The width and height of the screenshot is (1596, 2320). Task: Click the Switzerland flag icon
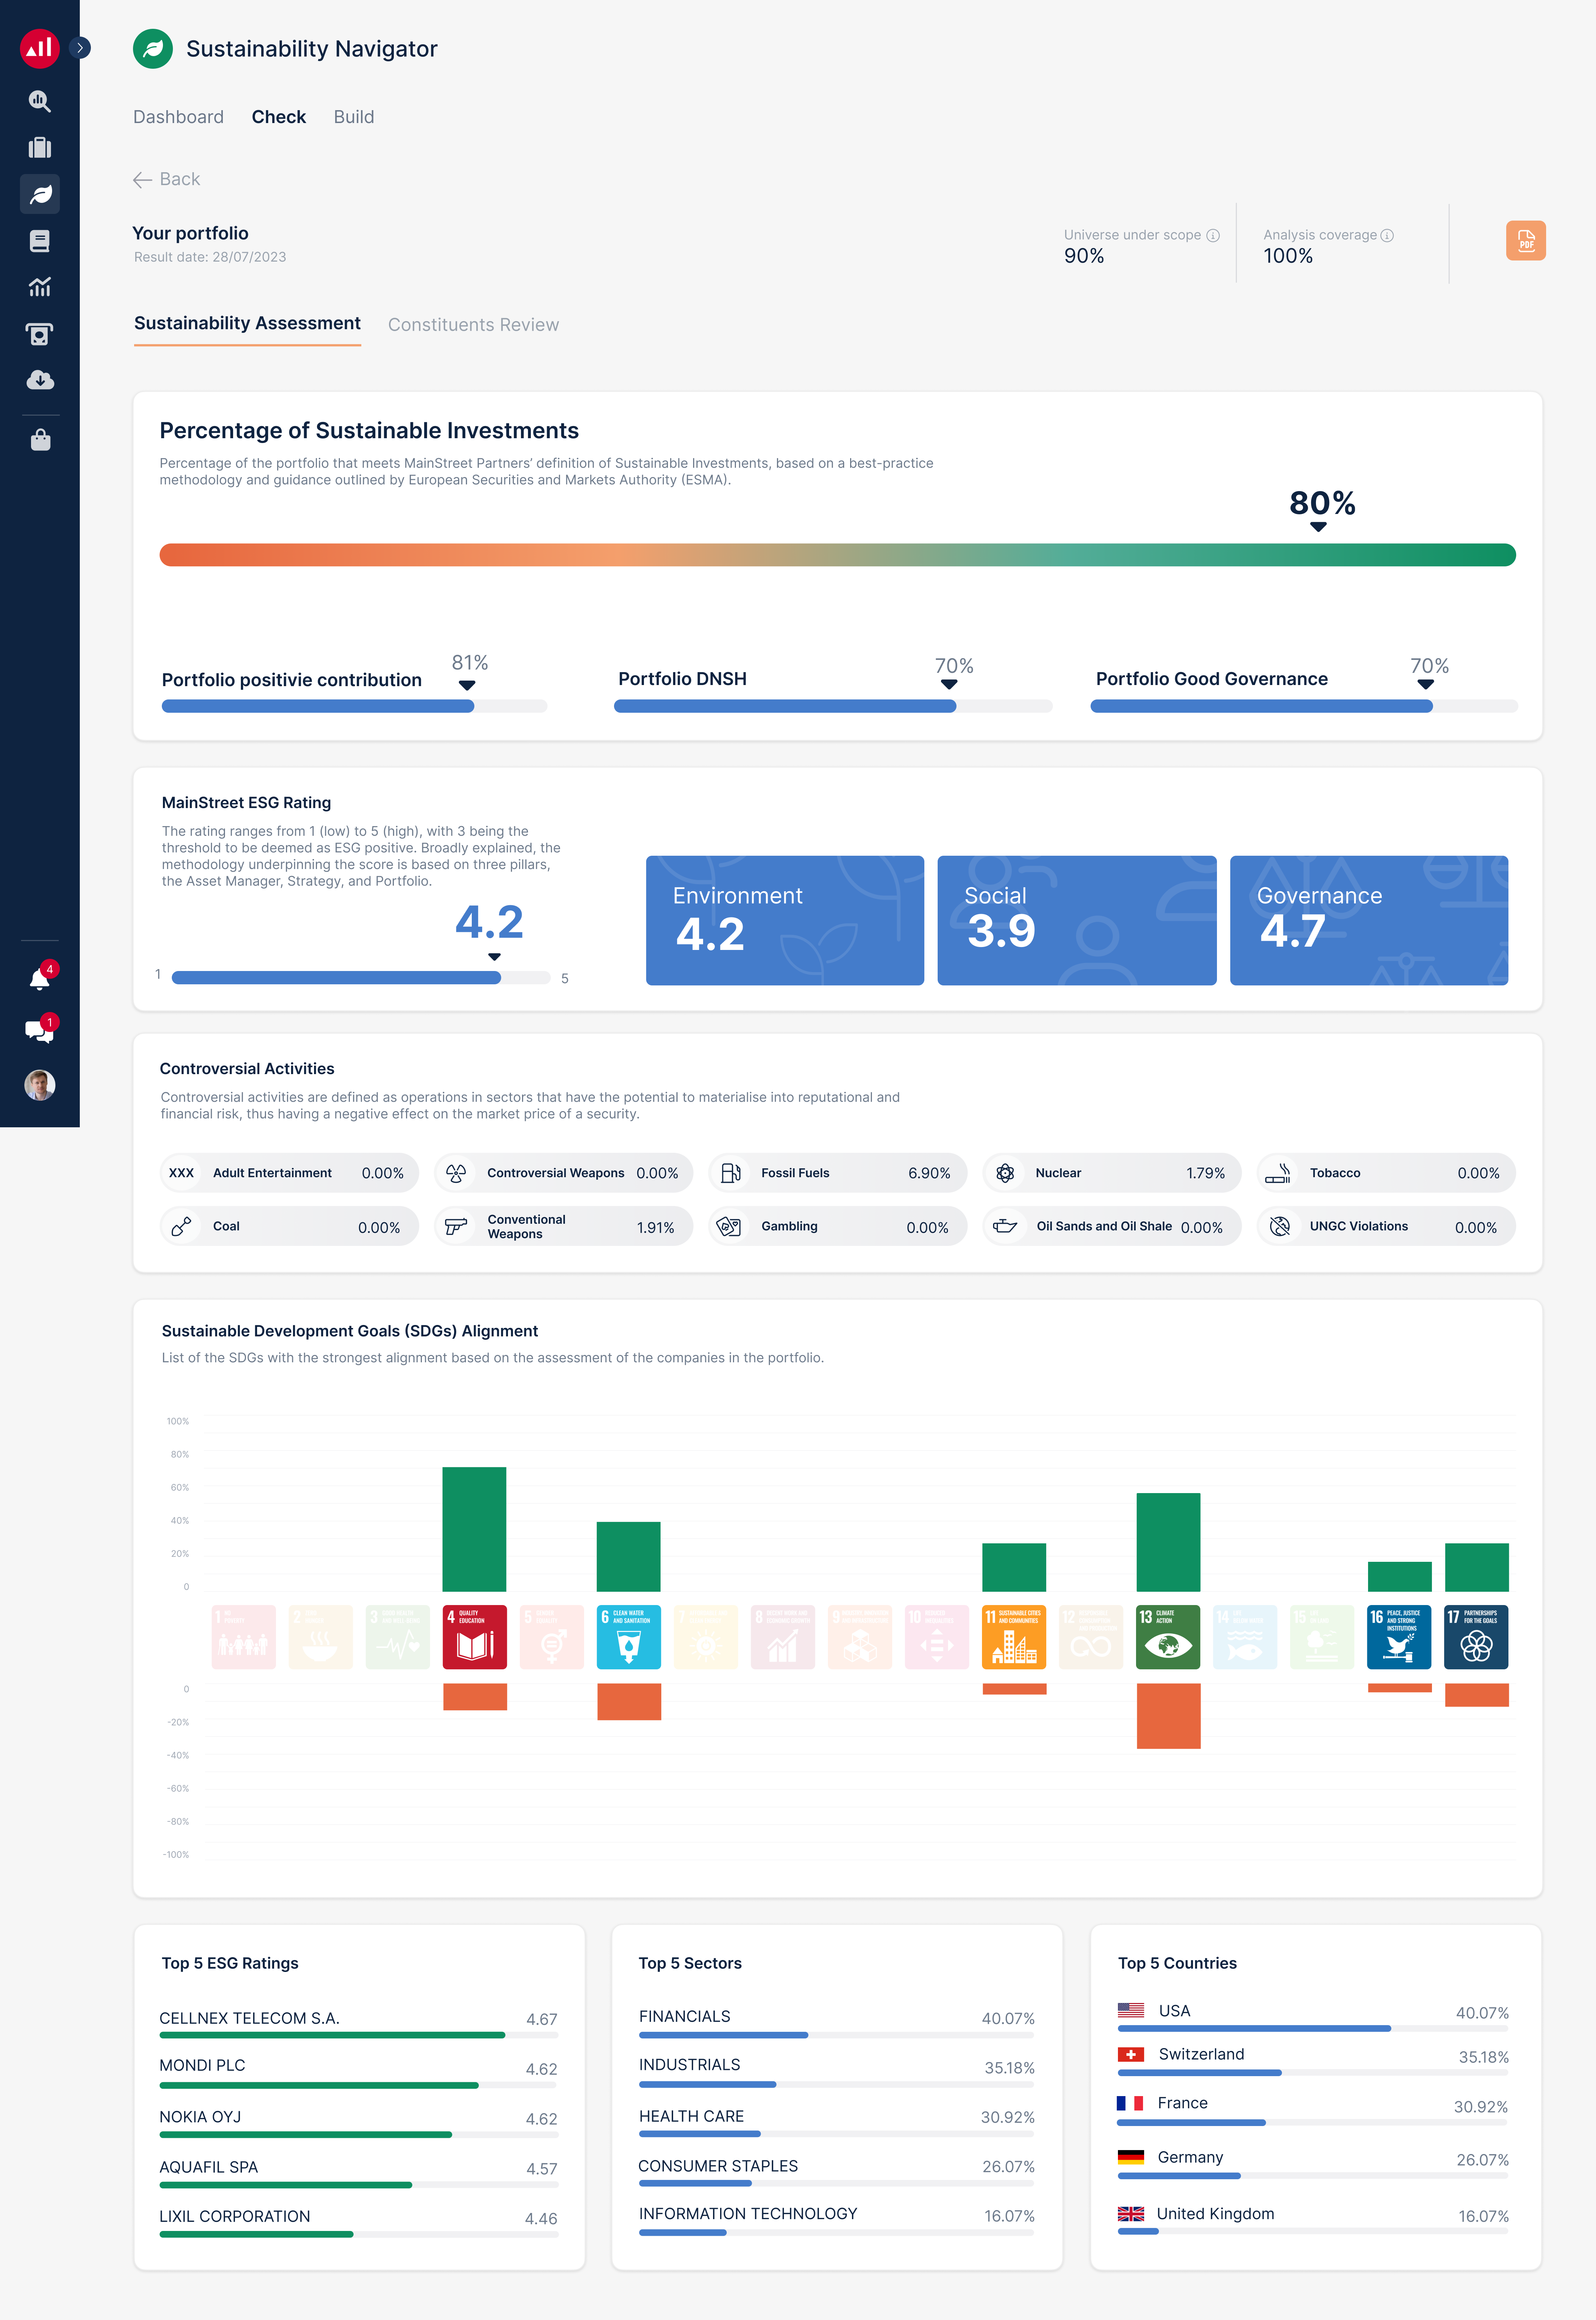point(1131,2054)
